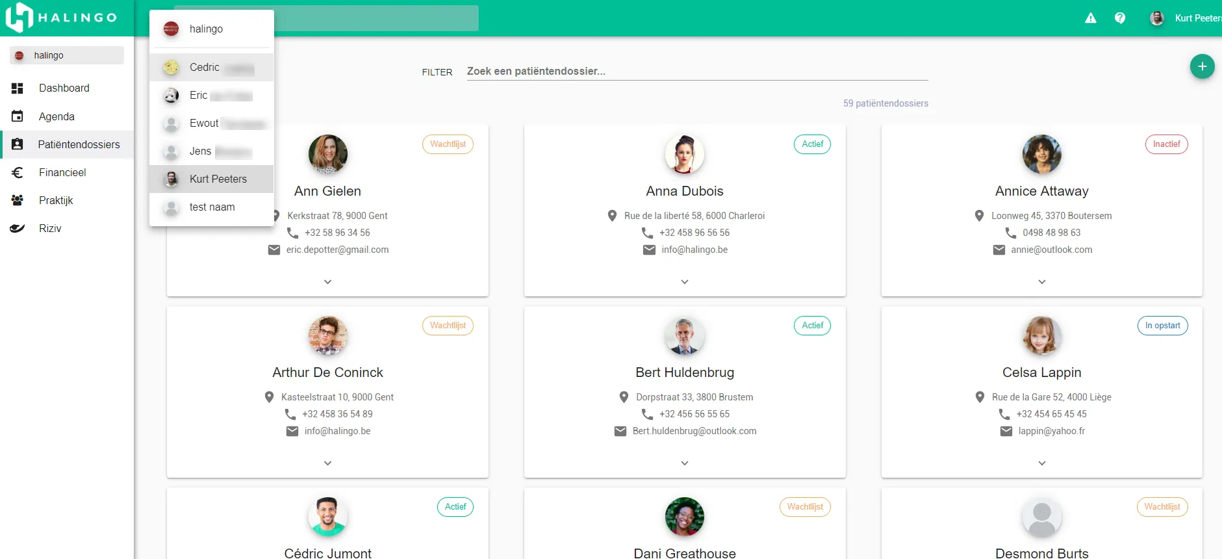Click the mail icon on Arthur De Coninck card

tap(292, 431)
